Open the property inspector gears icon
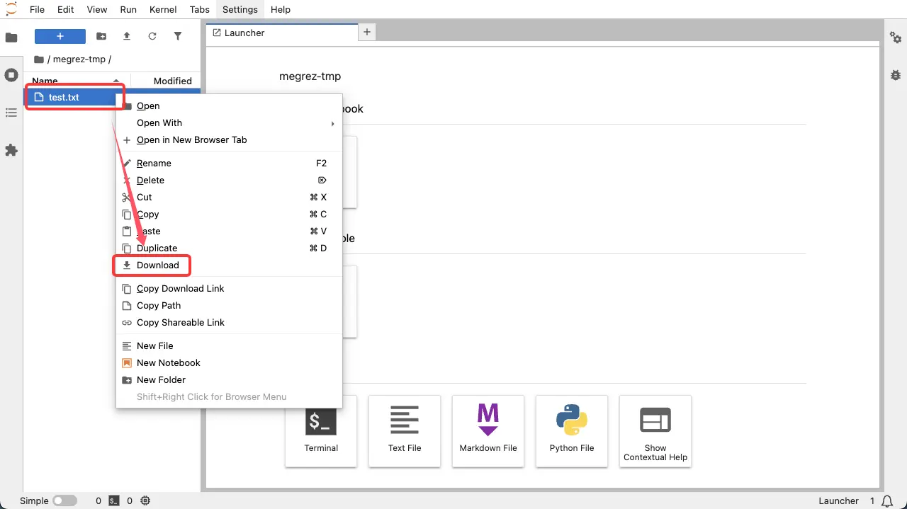Viewport: 907px width, 509px height. point(895,37)
